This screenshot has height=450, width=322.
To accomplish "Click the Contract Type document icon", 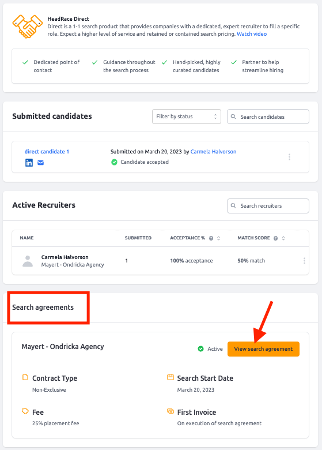I will 25,377.
